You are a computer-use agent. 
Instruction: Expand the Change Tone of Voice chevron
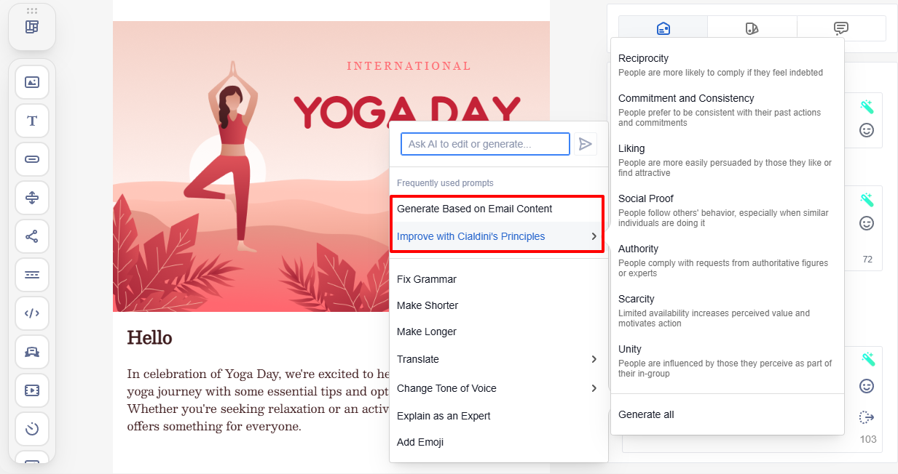[594, 388]
